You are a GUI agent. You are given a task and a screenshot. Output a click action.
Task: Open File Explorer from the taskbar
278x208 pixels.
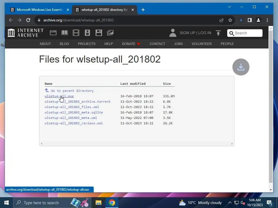click(98, 203)
